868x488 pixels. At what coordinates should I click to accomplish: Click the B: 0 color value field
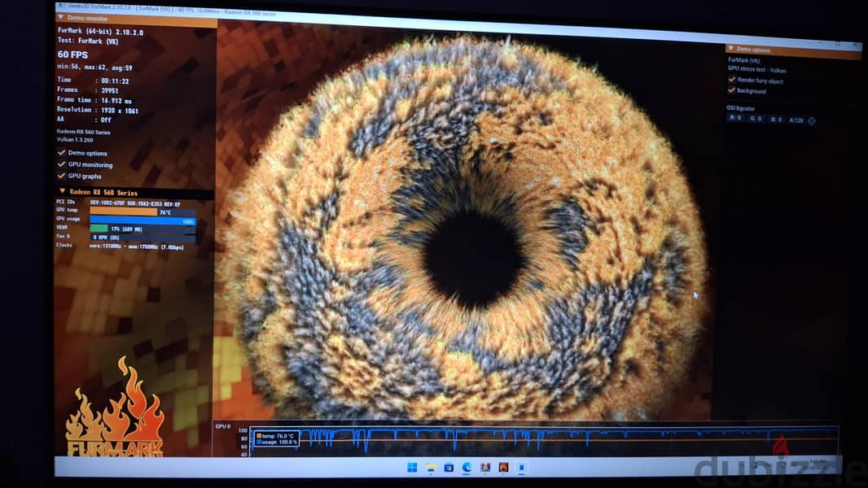click(776, 120)
